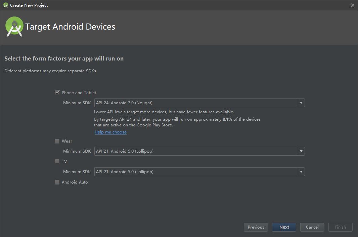Click the dropdown arrow on the TV SDK selector
The height and width of the screenshot is (237, 358).
tap(301, 172)
